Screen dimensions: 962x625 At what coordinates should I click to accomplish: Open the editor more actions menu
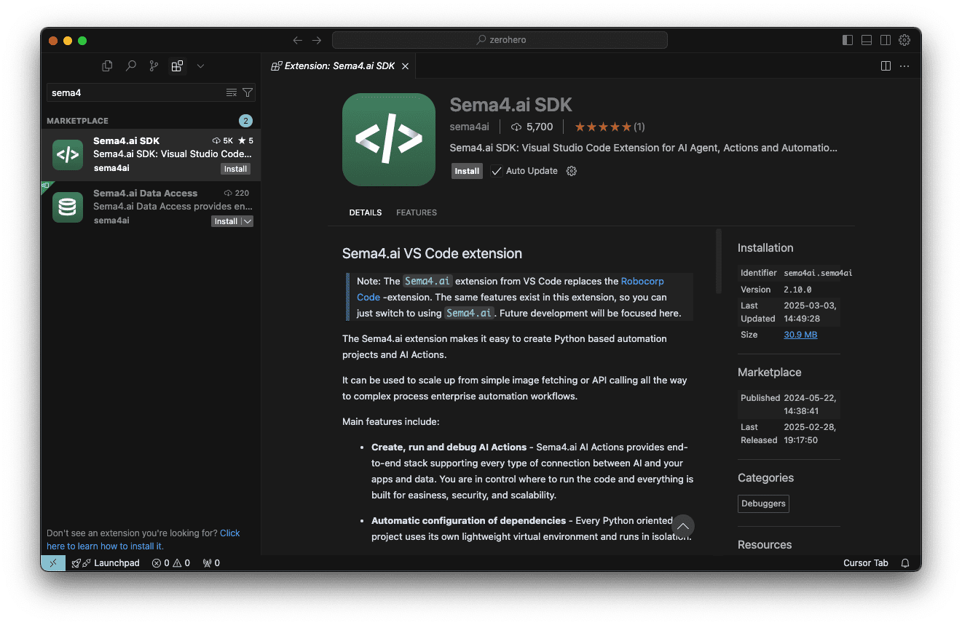tap(904, 65)
